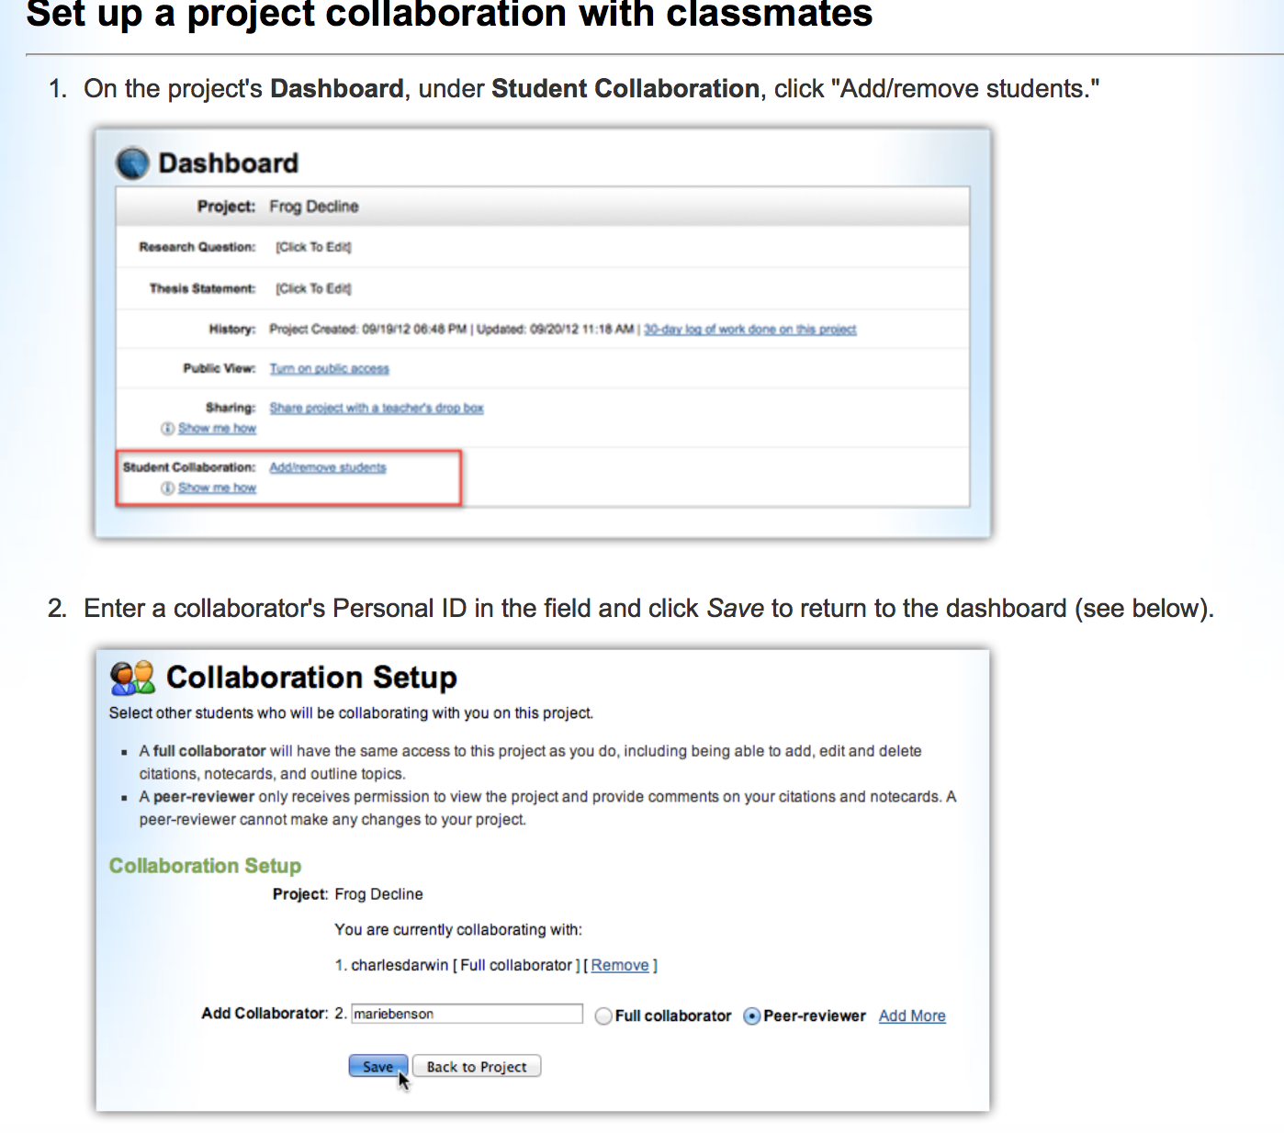1284x1133 pixels.
Task: View the 30-day log of project work
Action: 749,329
